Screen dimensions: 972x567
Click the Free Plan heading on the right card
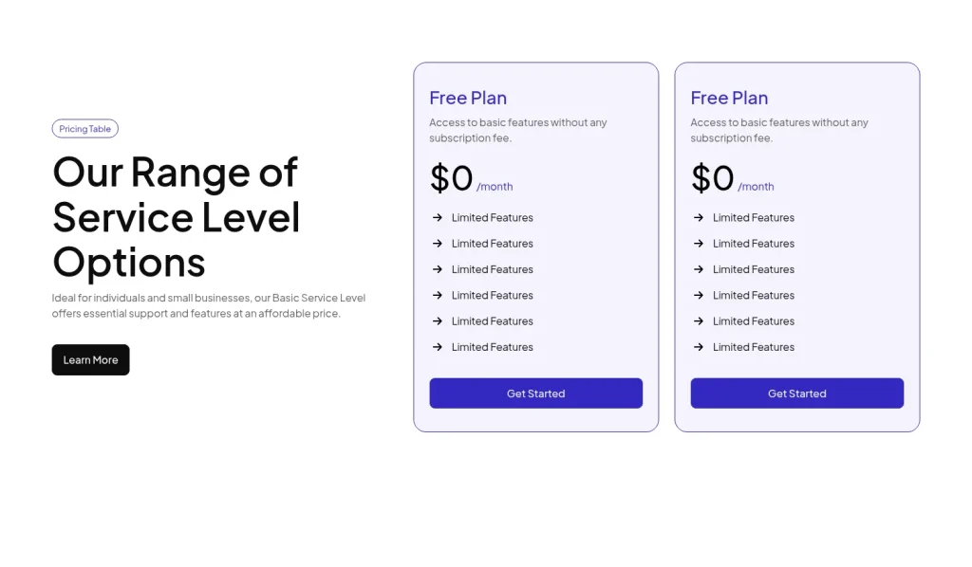click(729, 98)
